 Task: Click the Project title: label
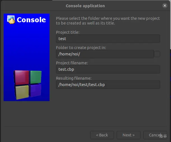coord(68,32)
